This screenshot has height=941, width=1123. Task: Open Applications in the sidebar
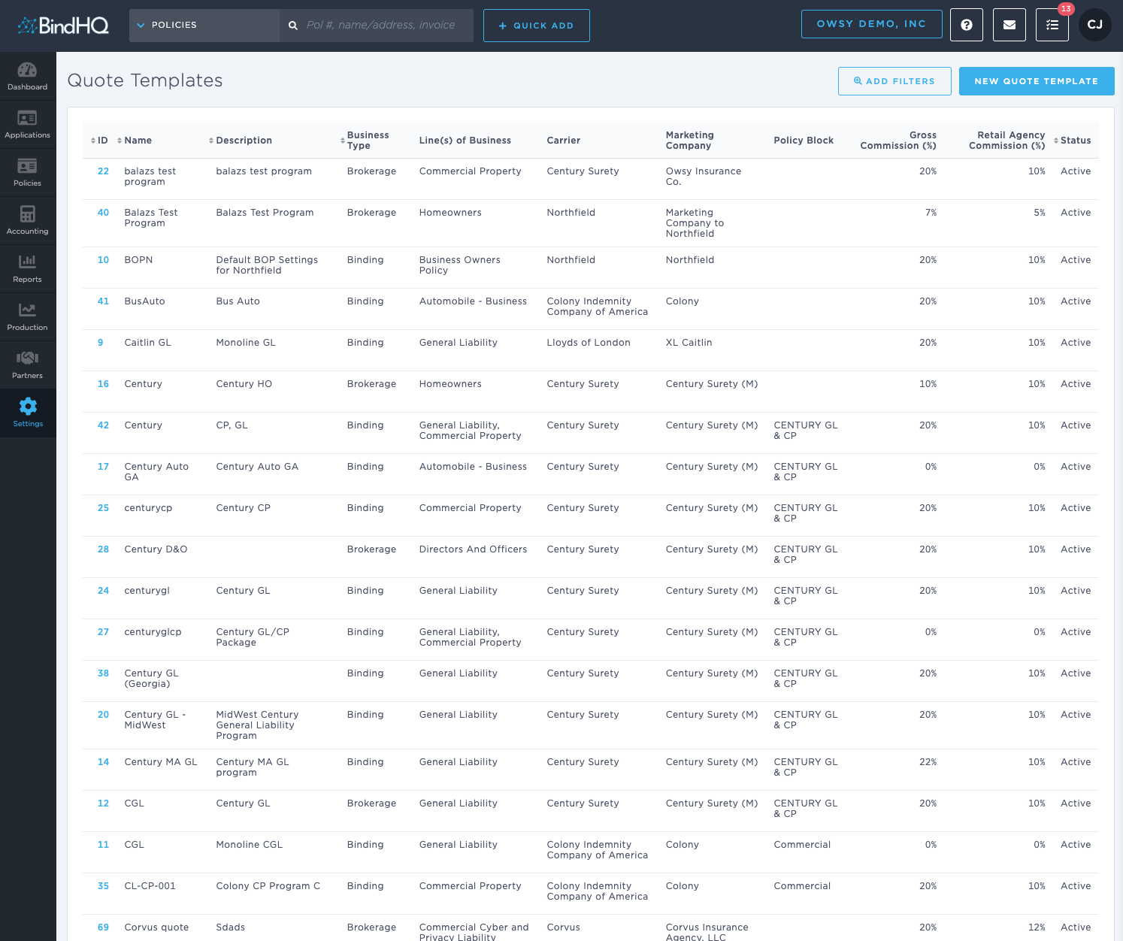pyautogui.click(x=28, y=124)
